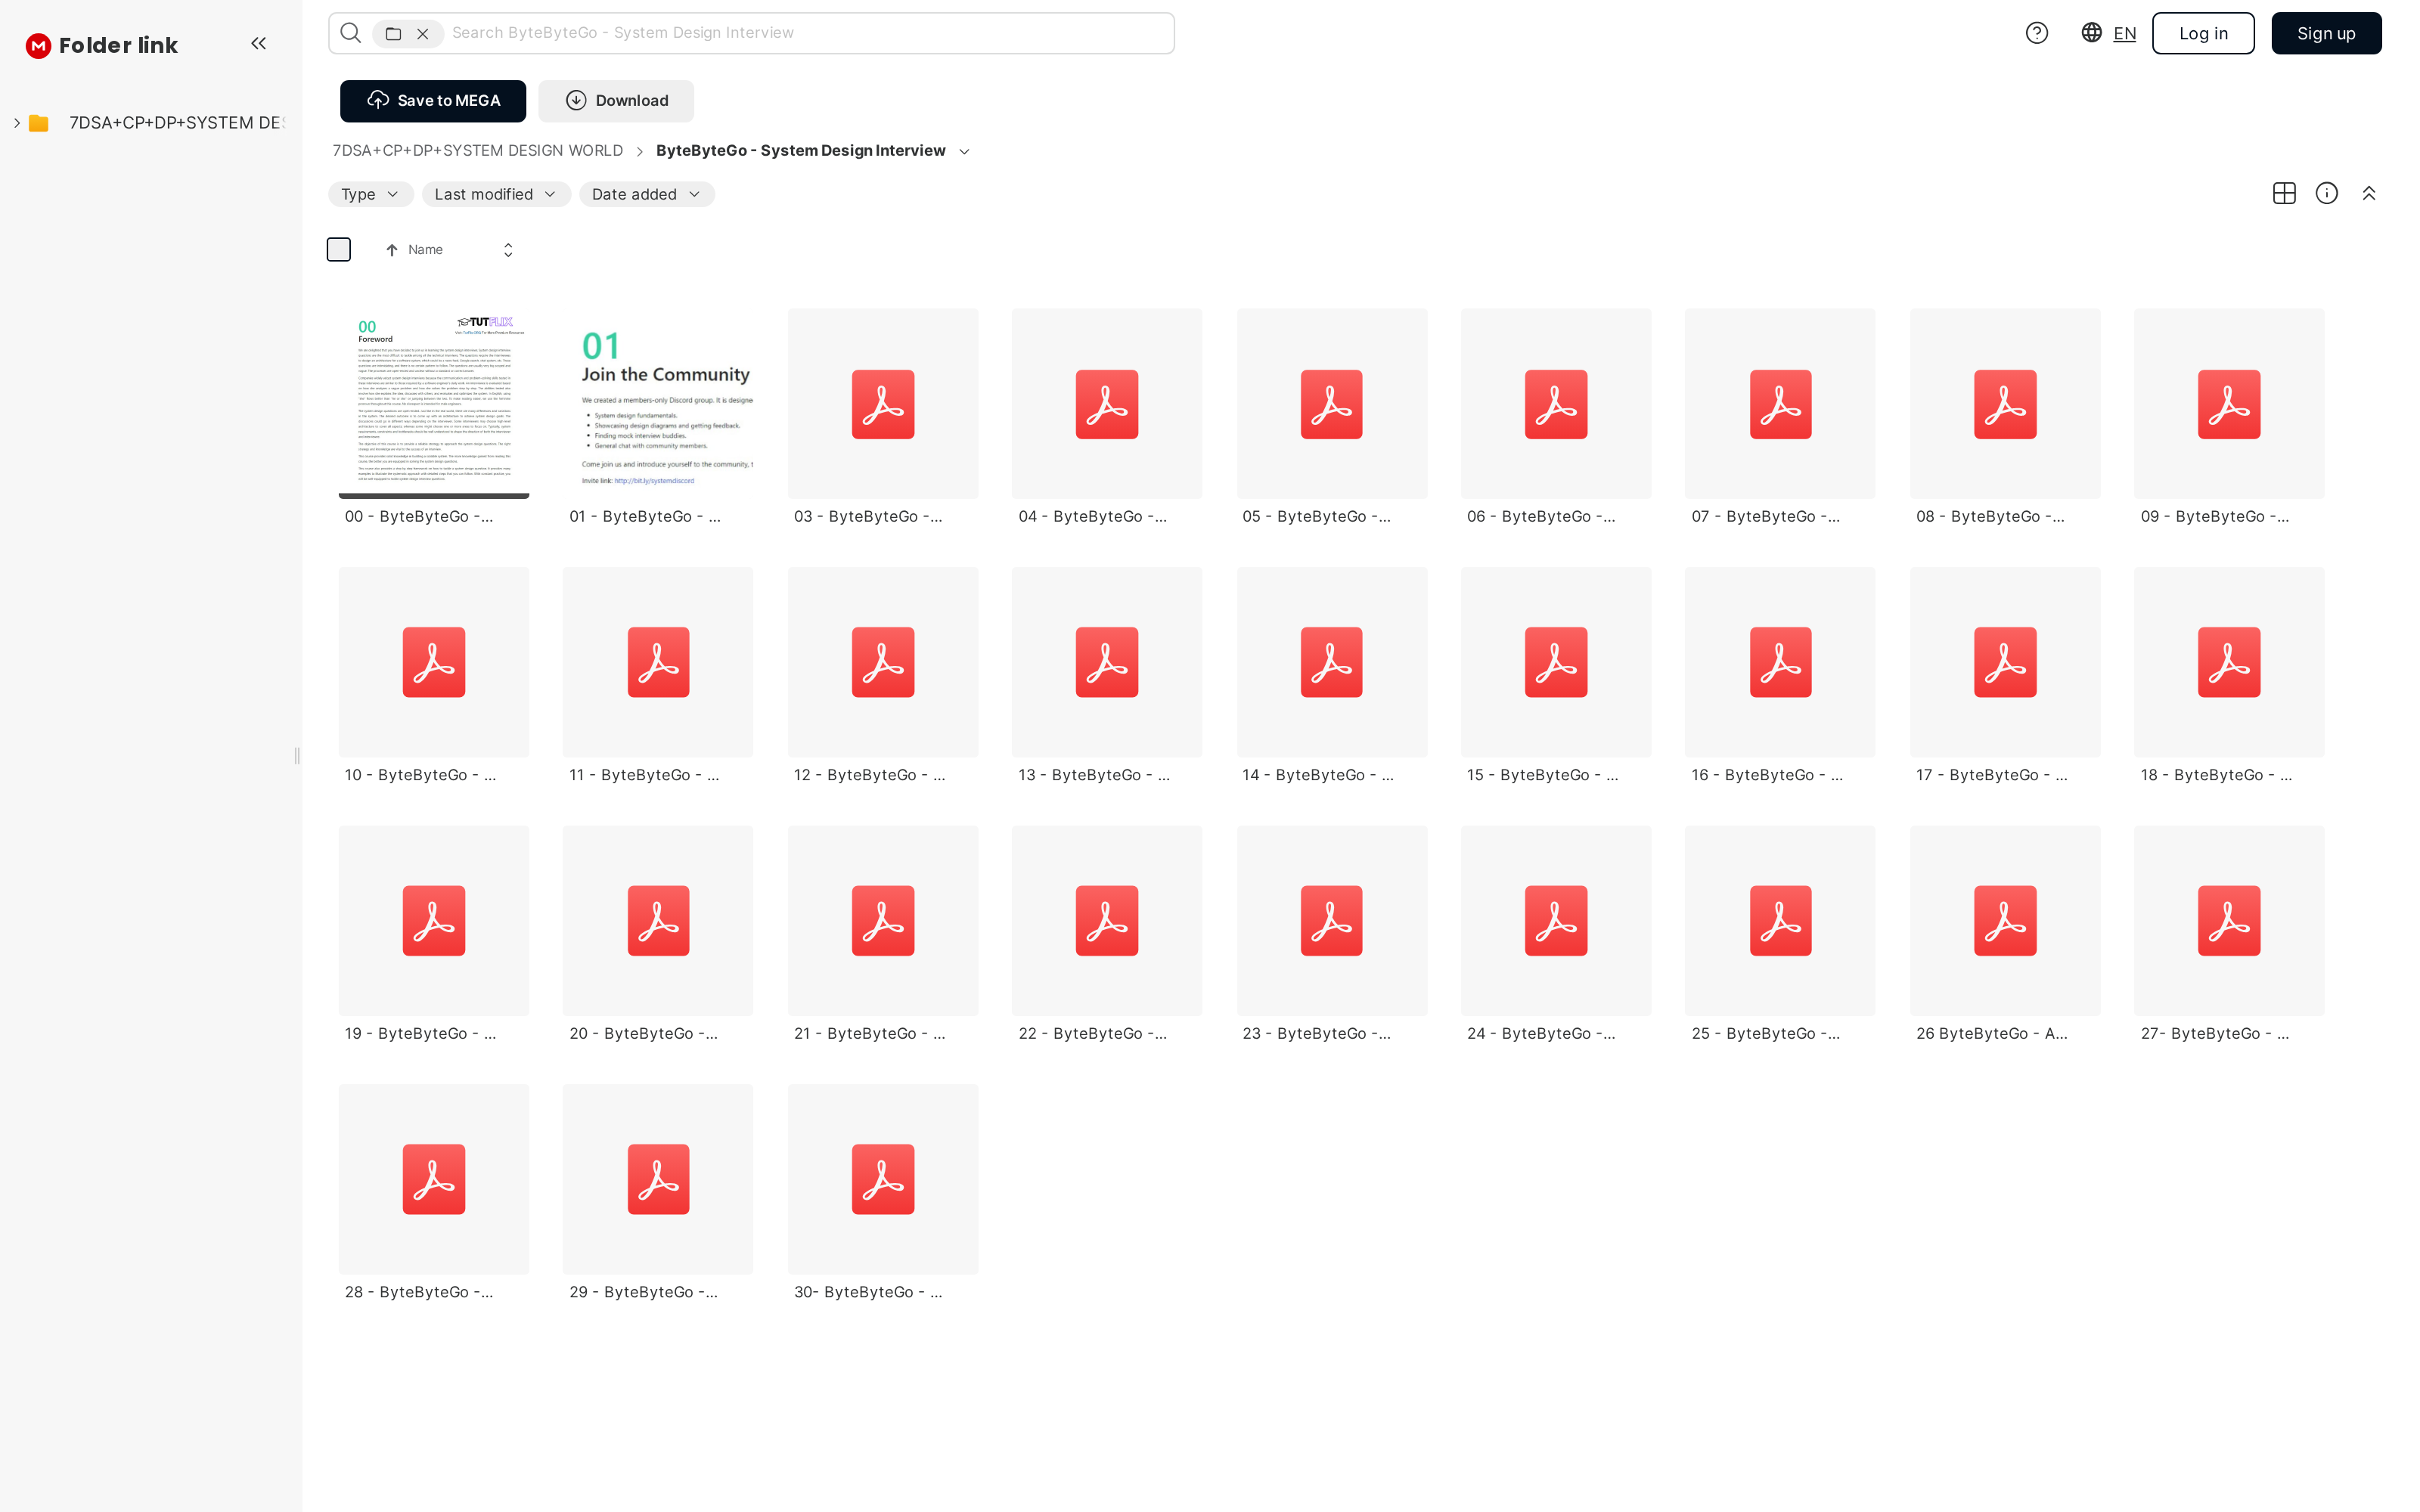Click the Sign up button

(x=2326, y=33)
